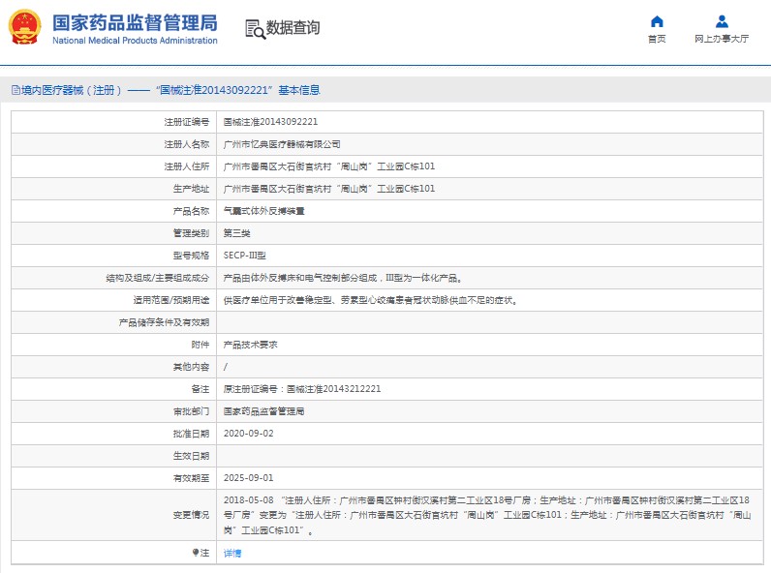Image resolution: width=771 pixels, height=573 pixels.
Task: Select the 生产地址 address value
Action: 329,189
